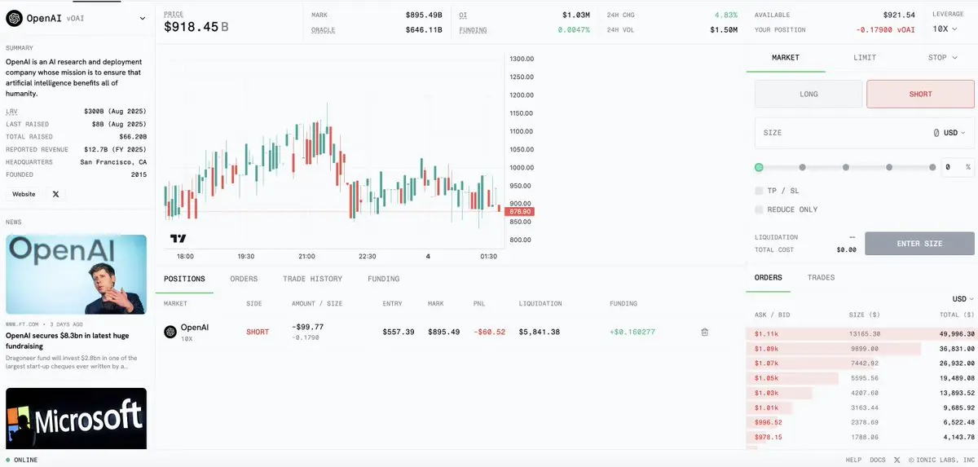This screenshot has height=467, width=978.
Task: Click the OpenAI logo icon in header
Action: (14, 18)
